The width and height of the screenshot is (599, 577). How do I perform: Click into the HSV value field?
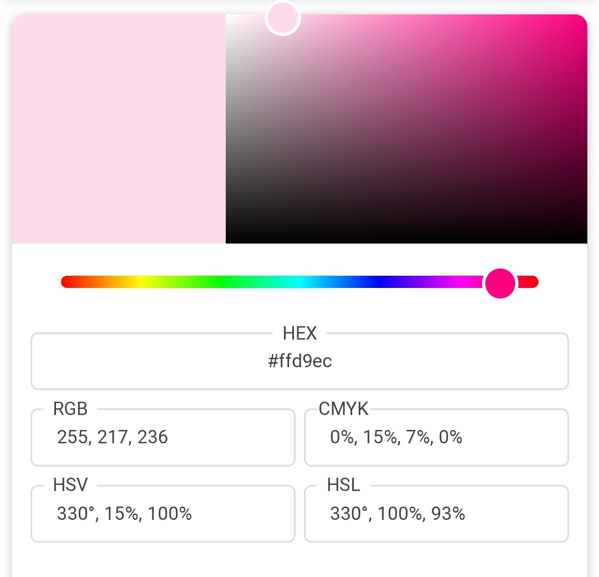(163, 514)
